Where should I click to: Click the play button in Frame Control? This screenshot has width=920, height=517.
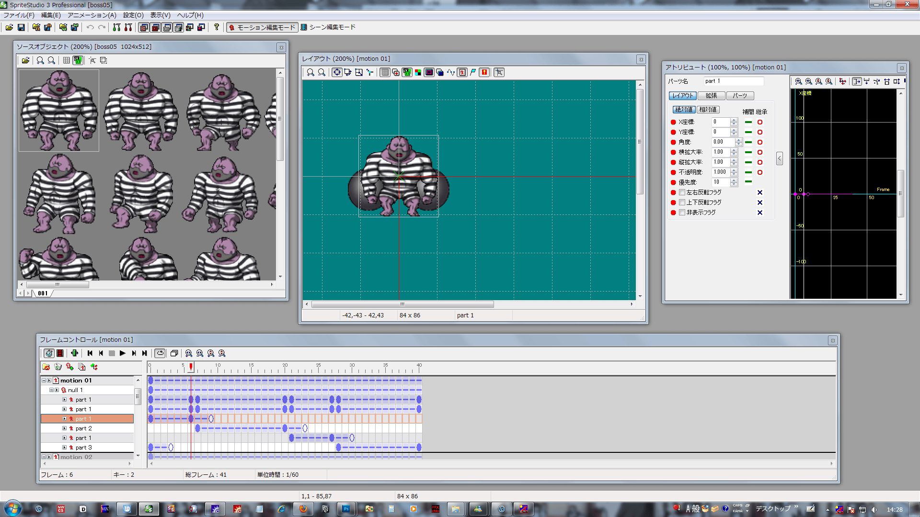click(123, 353)
